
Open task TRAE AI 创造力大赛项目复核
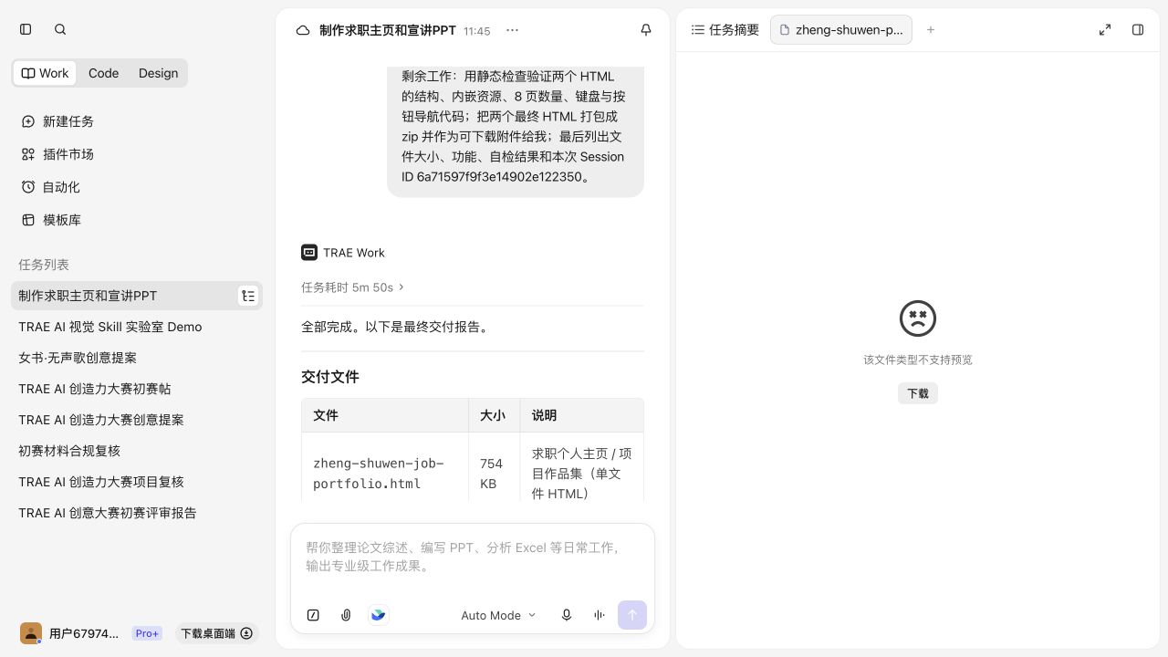click(x=137, y=482)
